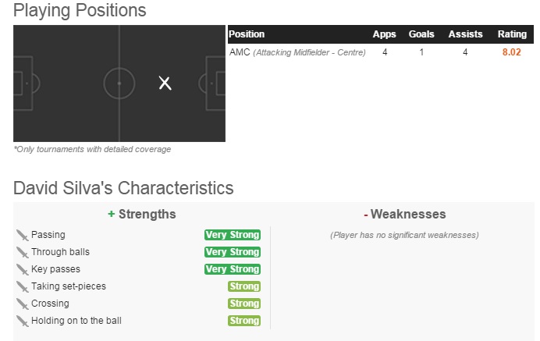Sort table by the Apps column header
540x341 pixels.
click(385, 34)
